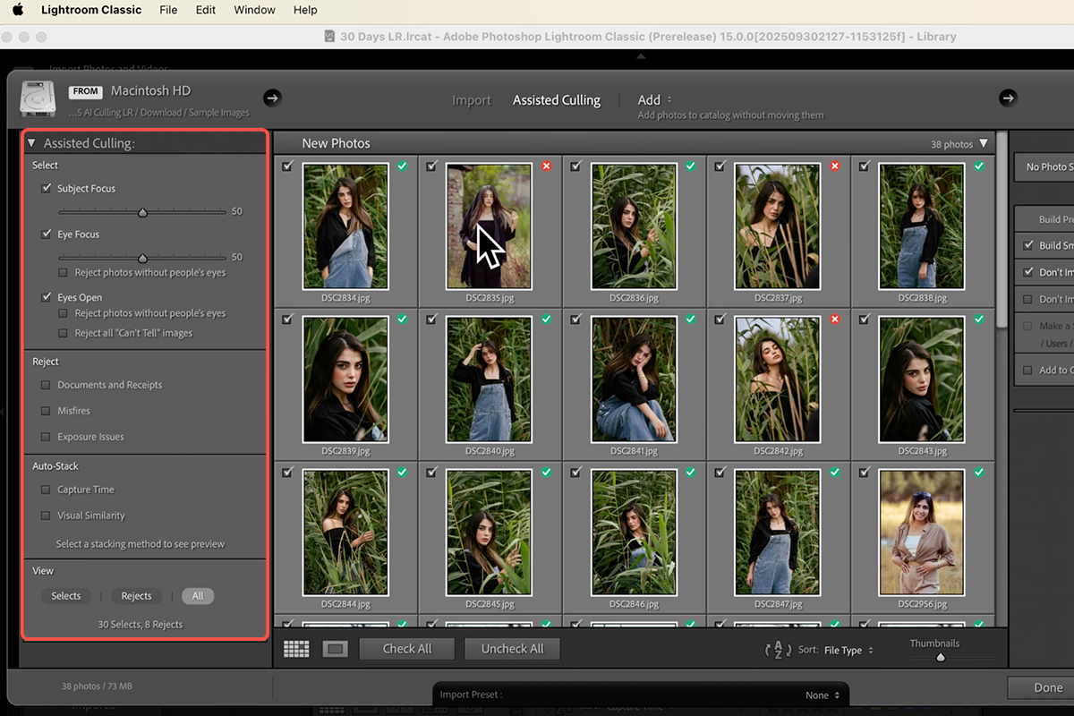Switch to loupe view icon
The height and width of the screenshot is (716, 1074).
(336, 649)
